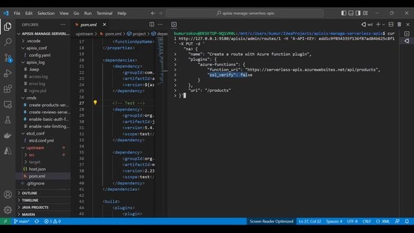Open the Run menu
Image resolution: width=414 pixels, height=233 pixels.
pyautogui.click(x=88, y=13)
